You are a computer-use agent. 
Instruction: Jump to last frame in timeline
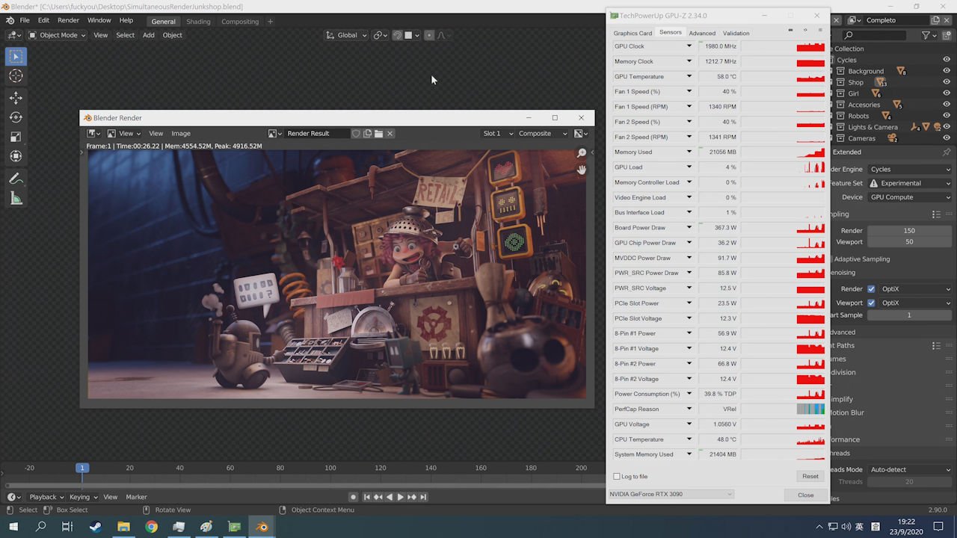click(x=423, y=497)
